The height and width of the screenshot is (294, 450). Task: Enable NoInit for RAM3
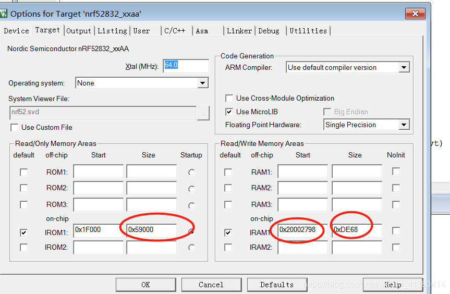click(x=396, y=204)
